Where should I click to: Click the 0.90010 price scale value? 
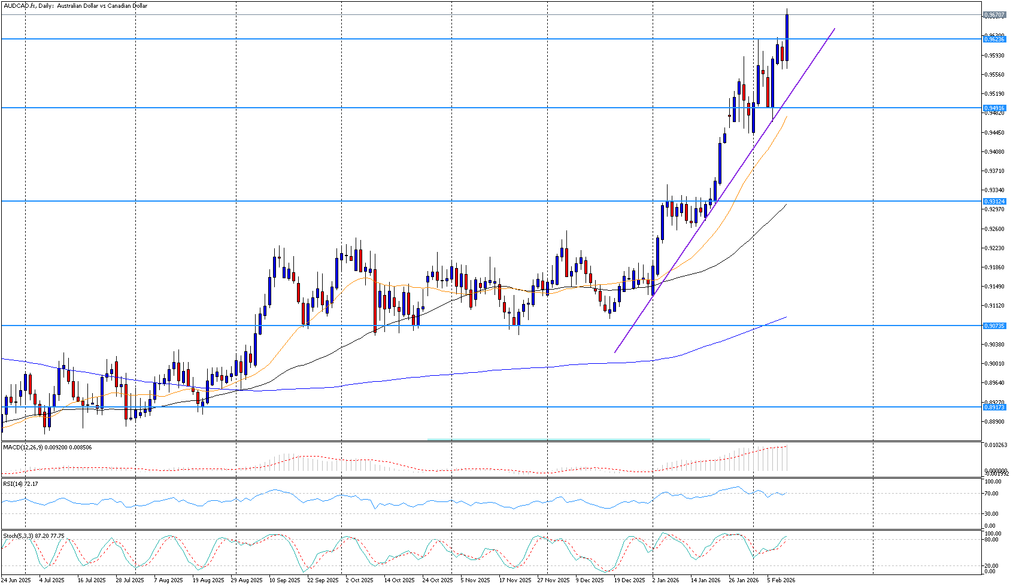(x=994, y=364)
